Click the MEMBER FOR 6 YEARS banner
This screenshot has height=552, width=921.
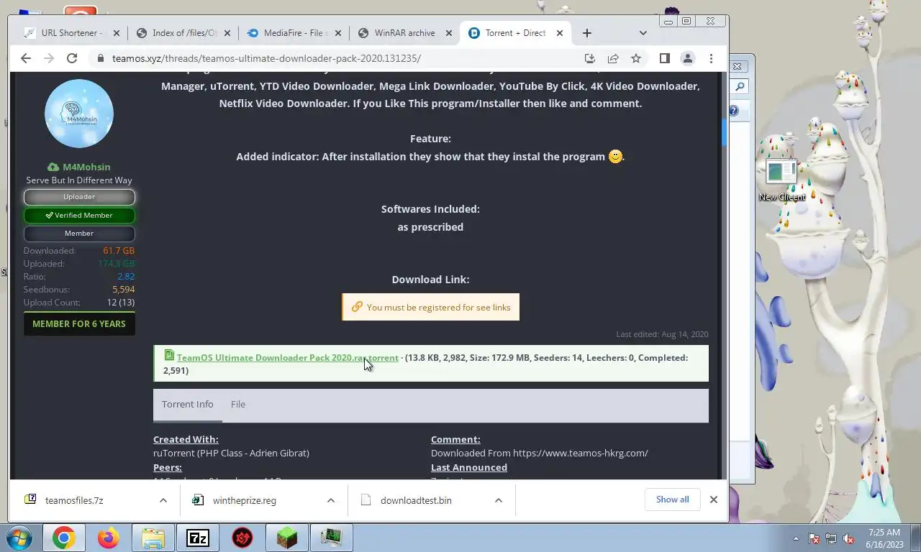pyautogui.click(x=79, y=323)
